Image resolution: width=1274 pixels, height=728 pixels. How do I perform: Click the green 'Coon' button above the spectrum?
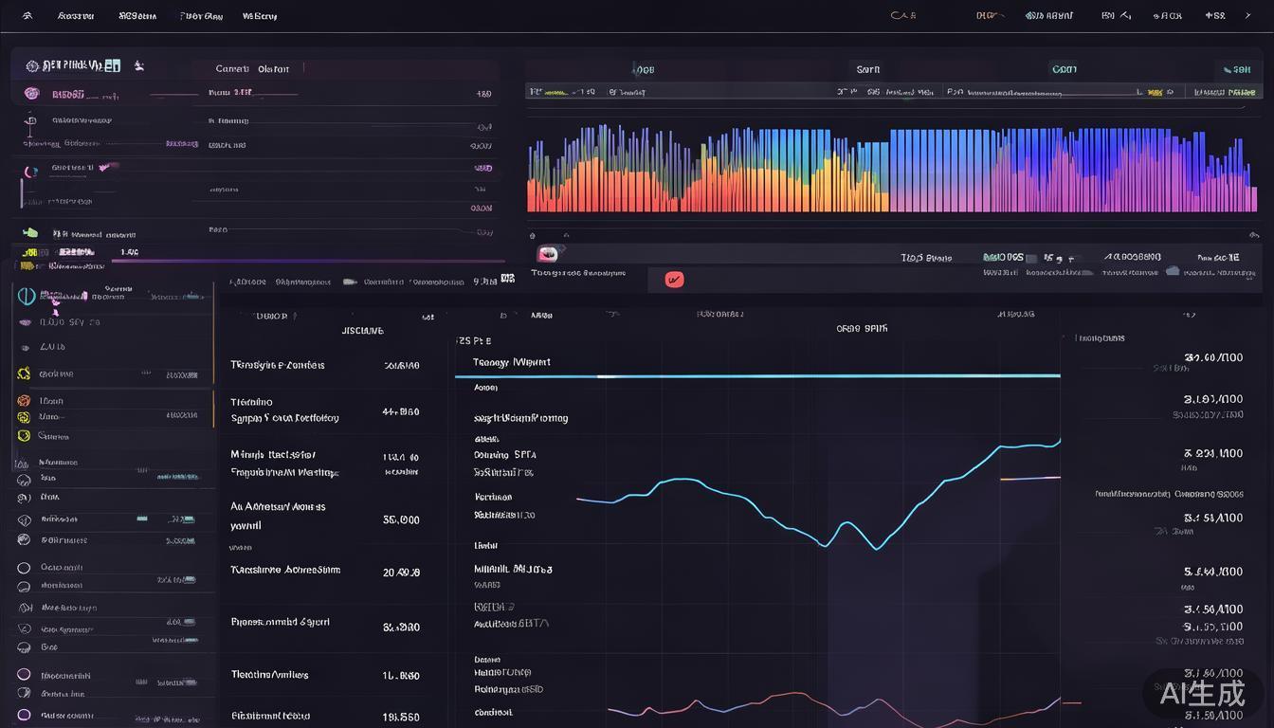point(1064,69)
